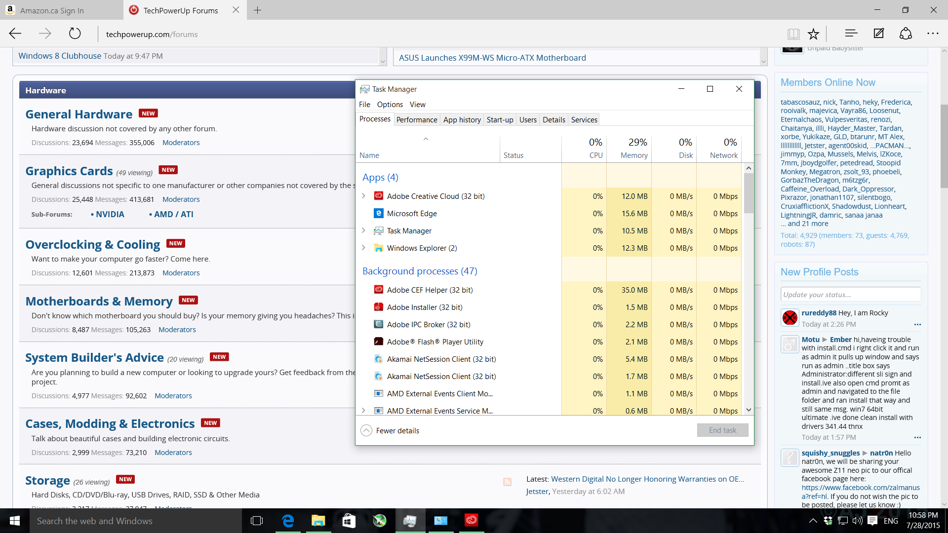The width and height of the screenshot is (948, 533).
Task: Click the Adobe CEF Helper process icon
Action: click(379, 290)
